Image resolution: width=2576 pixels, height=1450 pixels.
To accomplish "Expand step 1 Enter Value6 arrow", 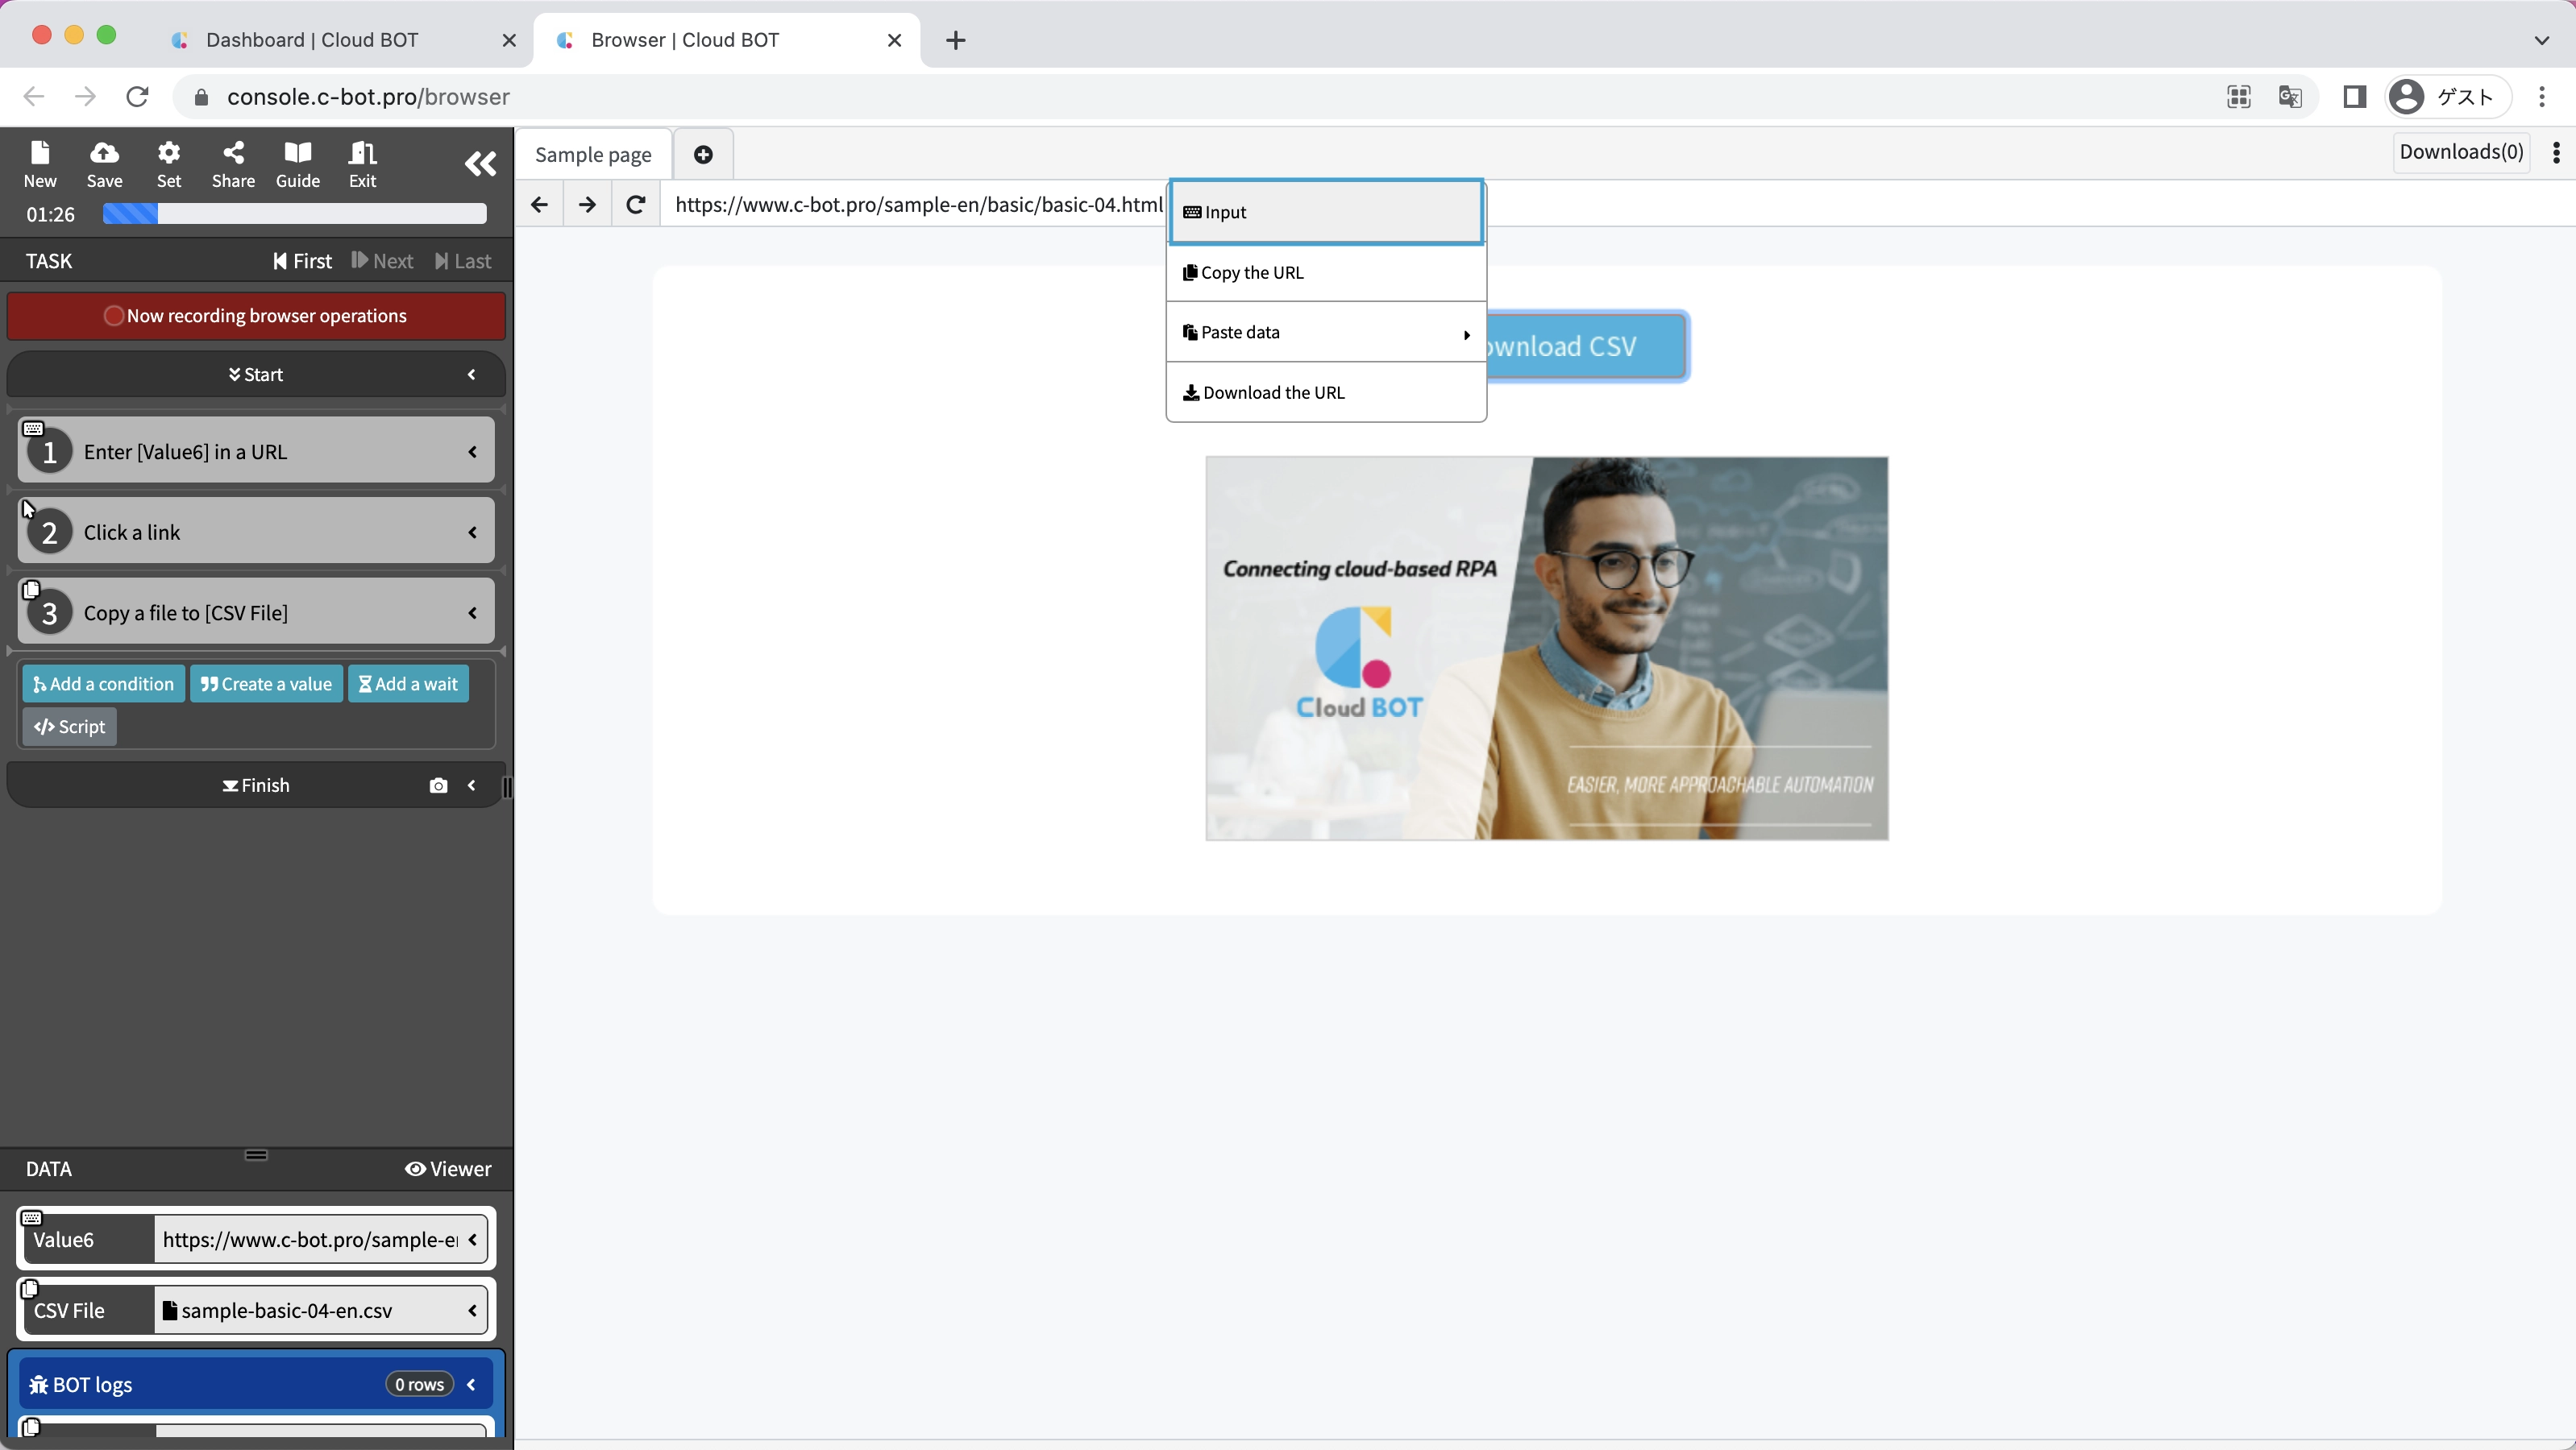I will pos(472,452).
